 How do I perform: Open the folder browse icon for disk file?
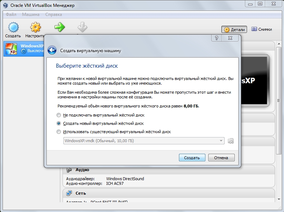point(230,141)
